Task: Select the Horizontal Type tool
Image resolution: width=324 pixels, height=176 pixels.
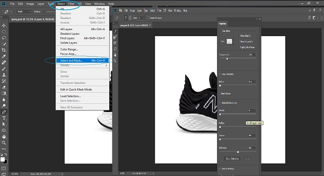Action: (4, 118)
